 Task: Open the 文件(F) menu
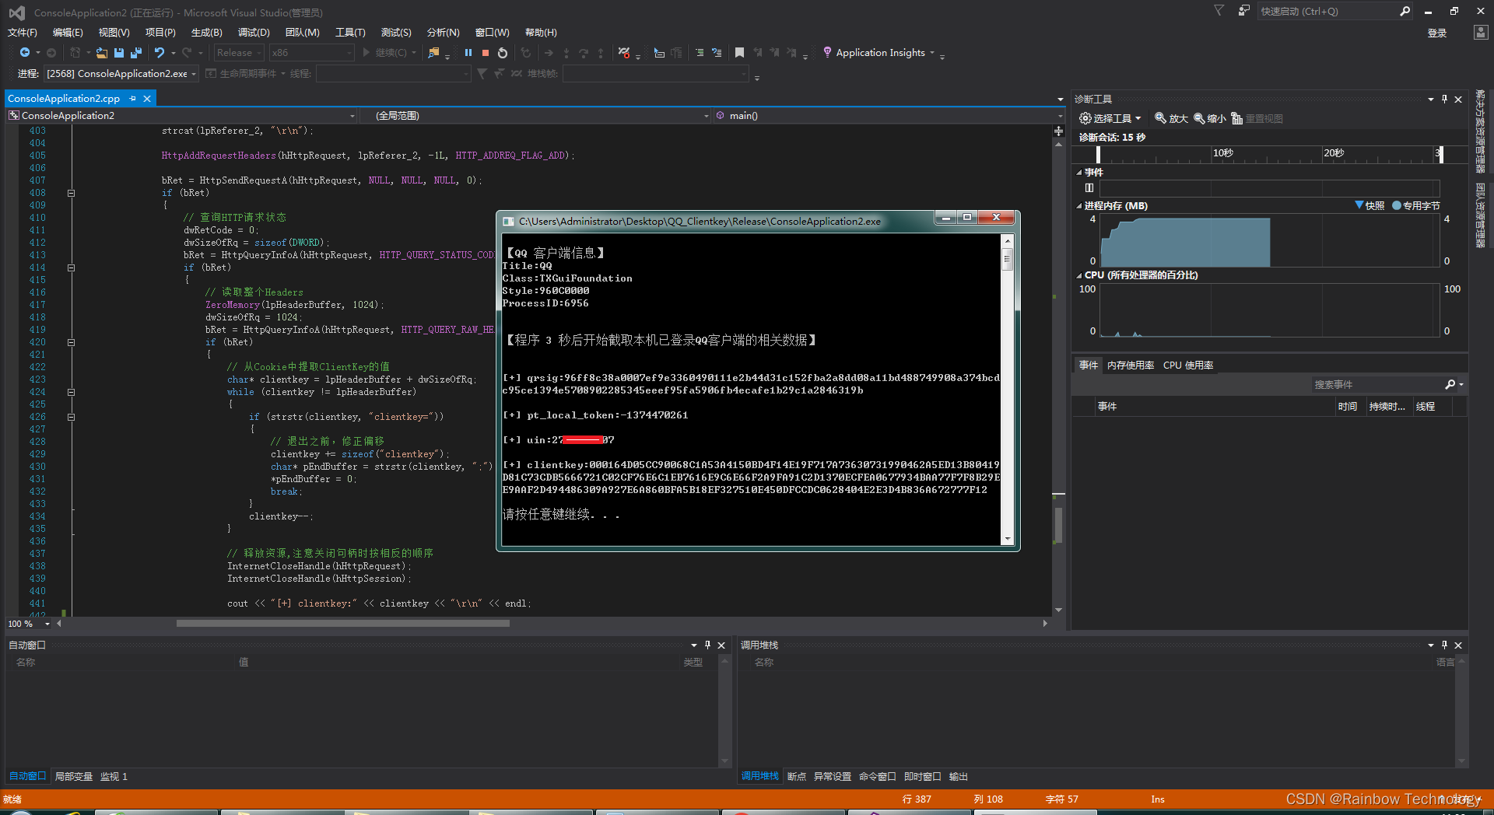(23, 33)
